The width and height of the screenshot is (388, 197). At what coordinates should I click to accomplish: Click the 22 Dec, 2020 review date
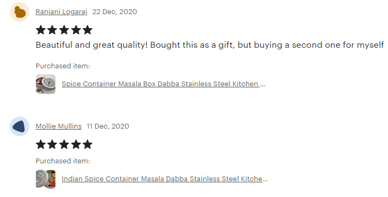115,12
